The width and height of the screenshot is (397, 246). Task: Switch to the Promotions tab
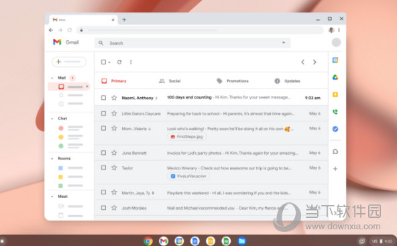tap(233, 81)
